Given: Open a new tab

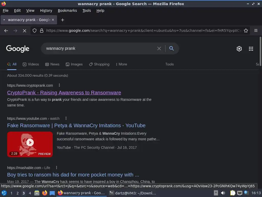Looking at the screenshot, I should click(x=62, y=20).
